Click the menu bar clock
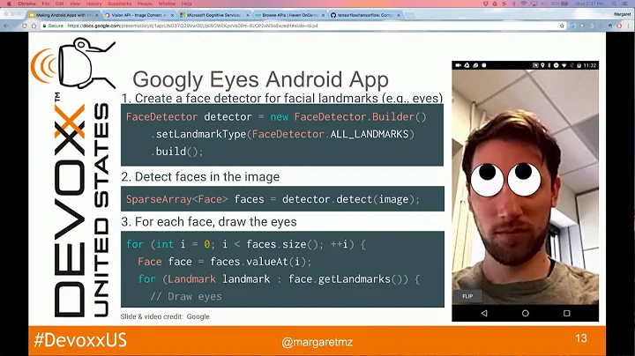The image size is (635, 356). coord(589,4)
